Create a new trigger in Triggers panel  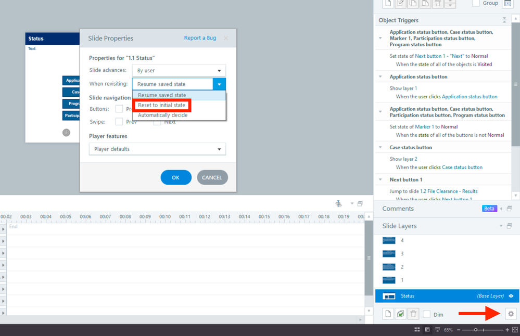(388, 3)
